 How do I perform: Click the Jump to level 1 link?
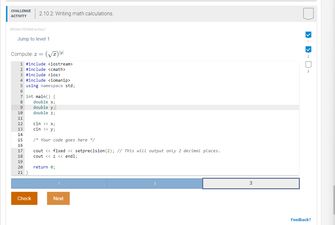point(33,39)
